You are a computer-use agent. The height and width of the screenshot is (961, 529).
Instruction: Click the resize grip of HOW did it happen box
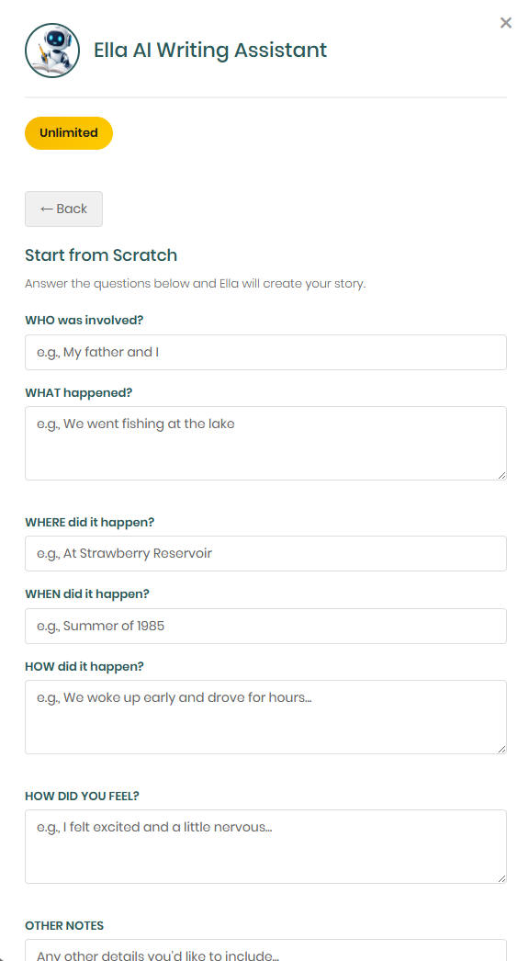501,748
